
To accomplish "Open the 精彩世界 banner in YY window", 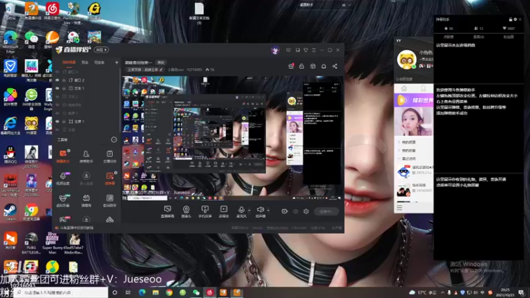I will pyautogui.click(x=413, y=101).
